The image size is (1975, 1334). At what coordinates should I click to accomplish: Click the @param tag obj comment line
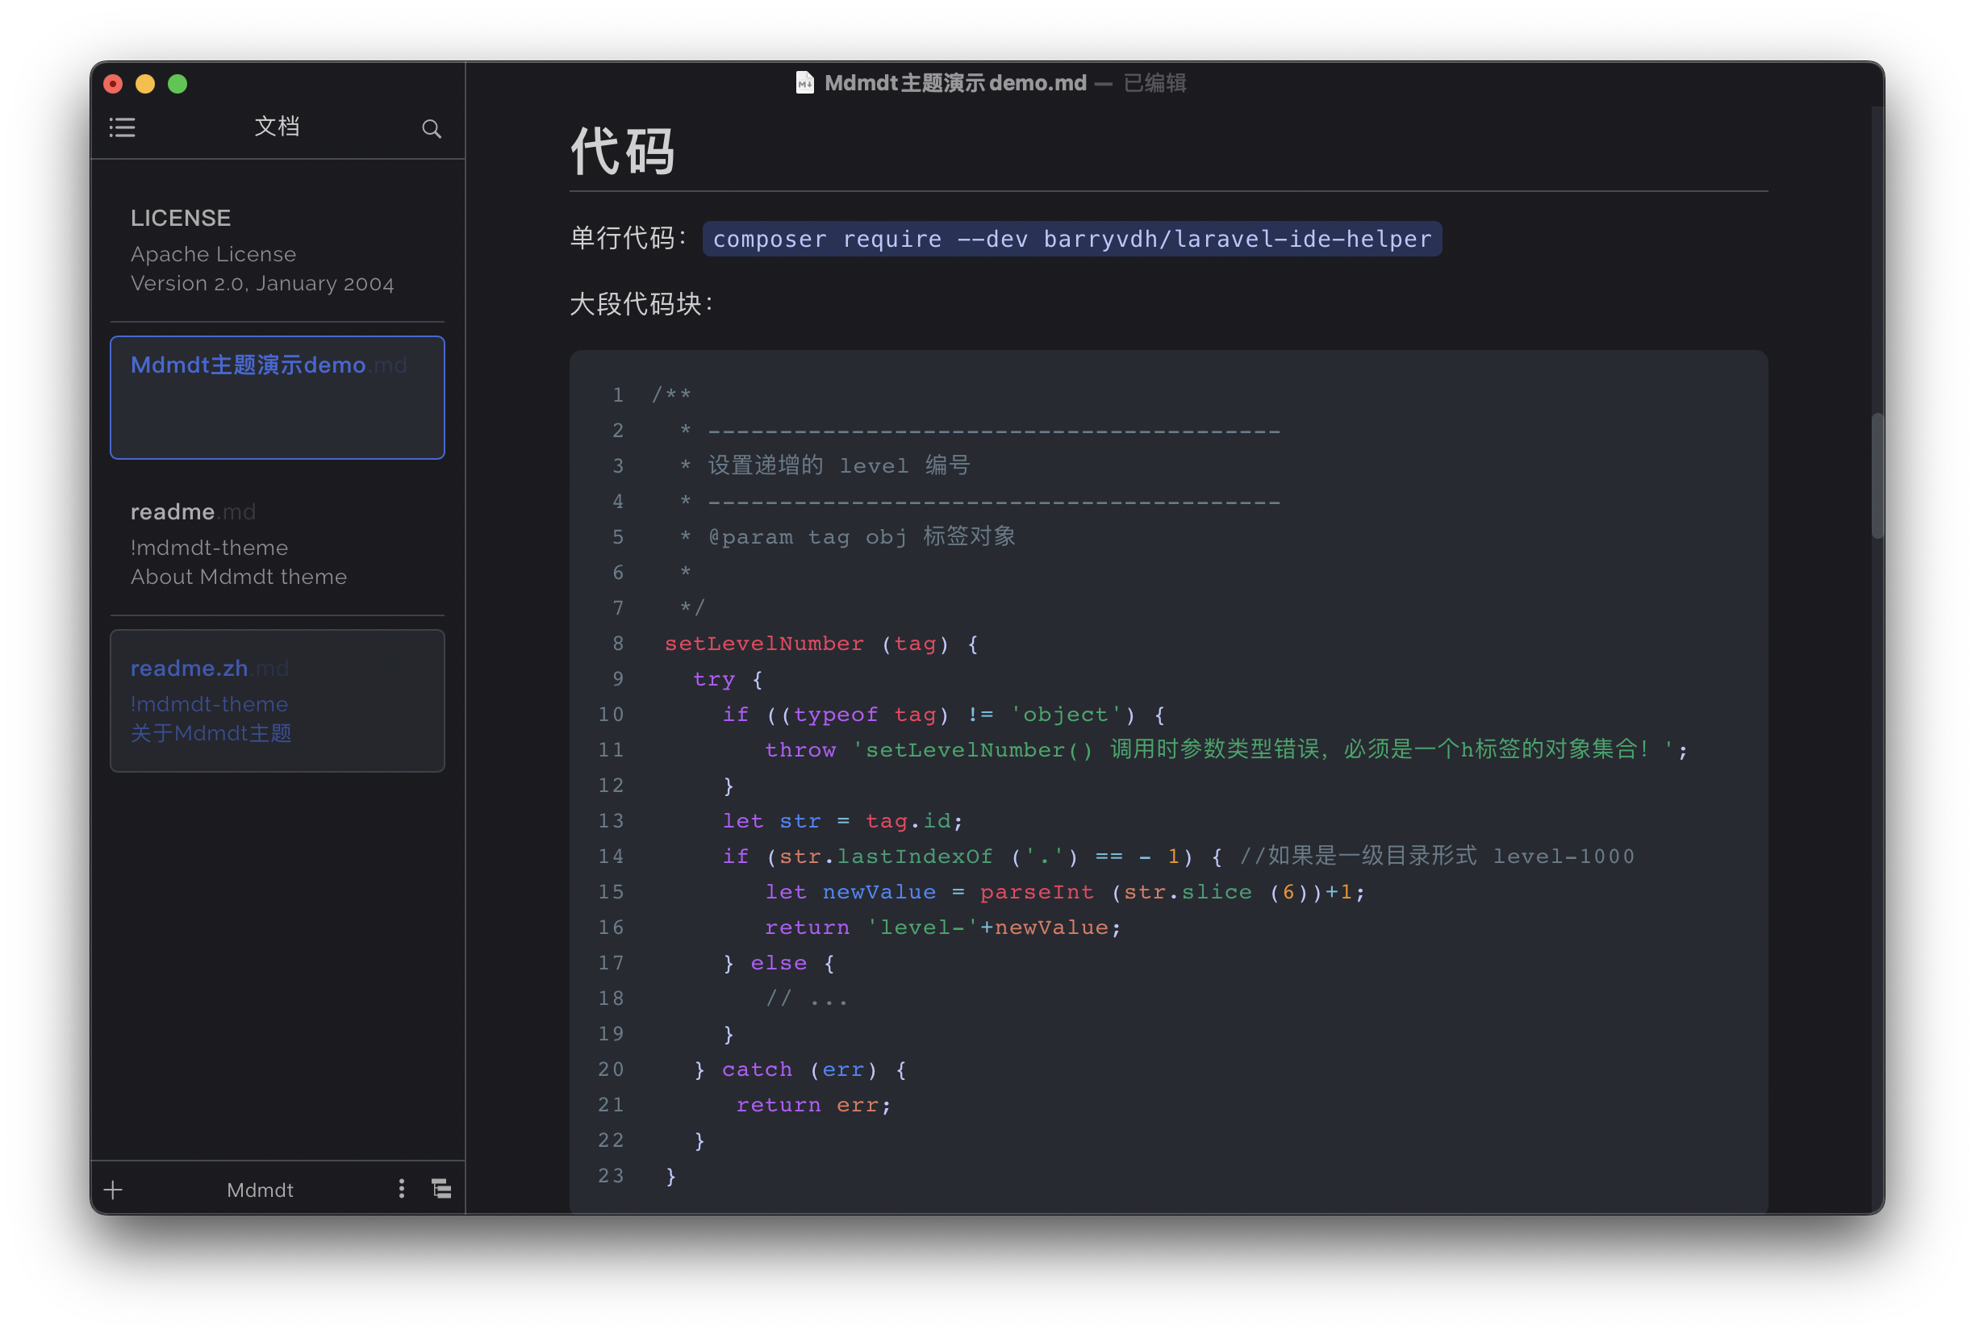pos(848,536)
